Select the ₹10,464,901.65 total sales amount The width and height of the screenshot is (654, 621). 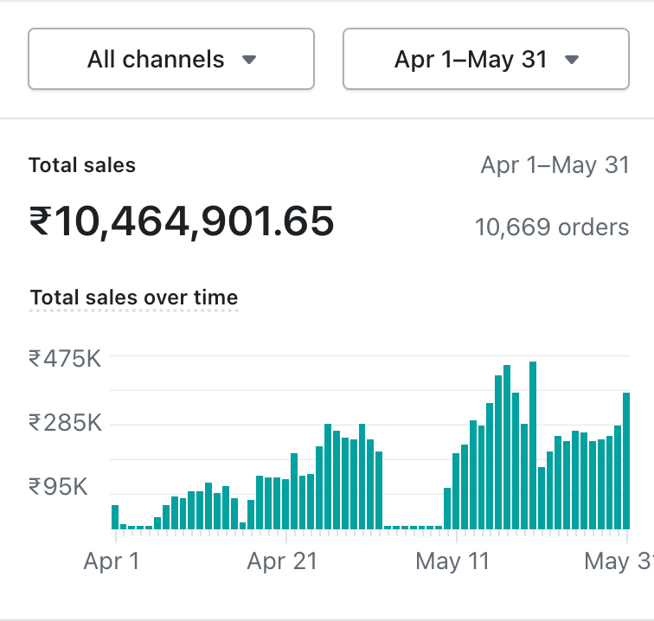(182, 223)
